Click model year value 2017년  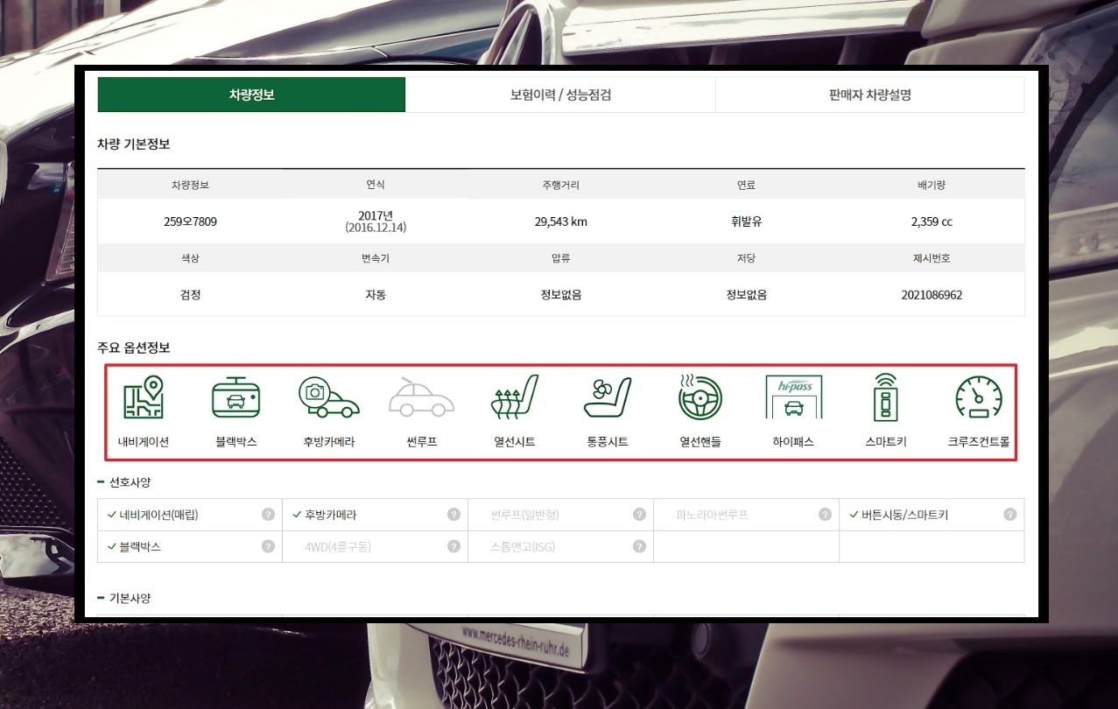376,215
